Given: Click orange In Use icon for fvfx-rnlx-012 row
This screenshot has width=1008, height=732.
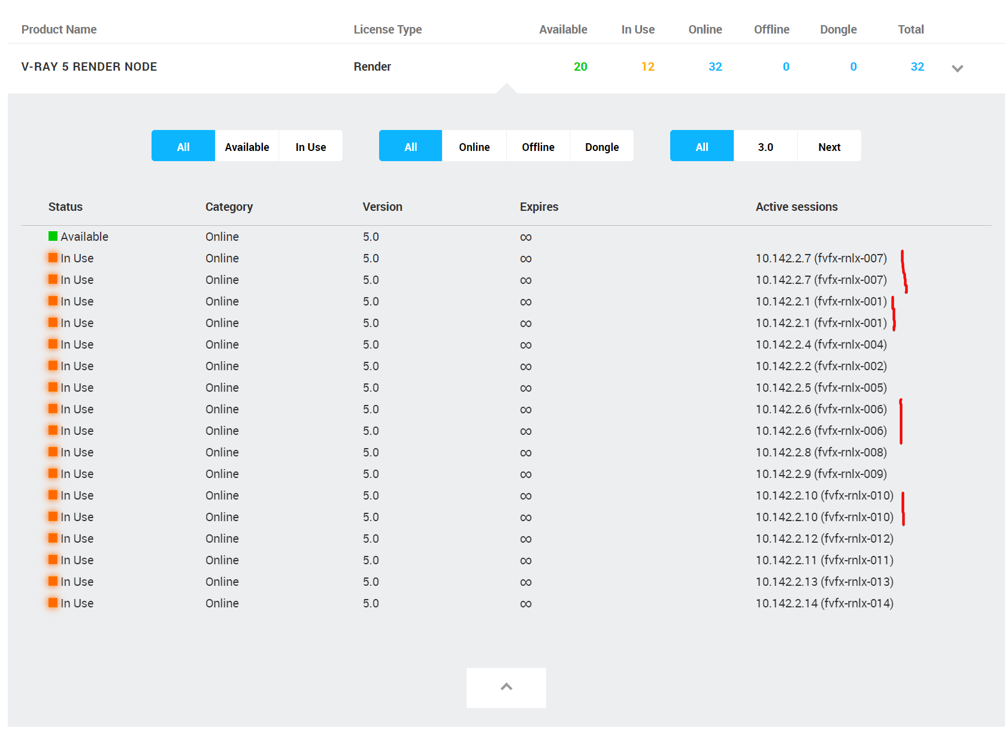Looking at the screenshot, I should [x=53, y=538].
